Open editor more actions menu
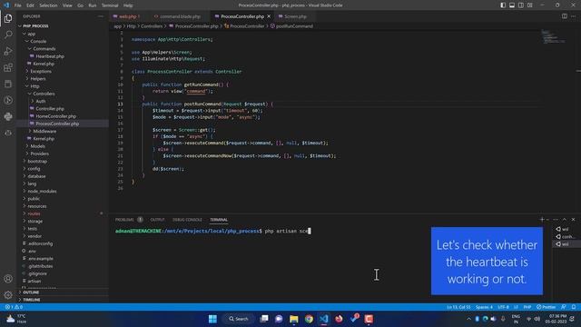 574,16
